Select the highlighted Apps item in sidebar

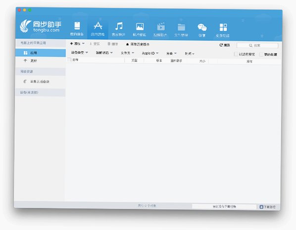tap(41, 53)
